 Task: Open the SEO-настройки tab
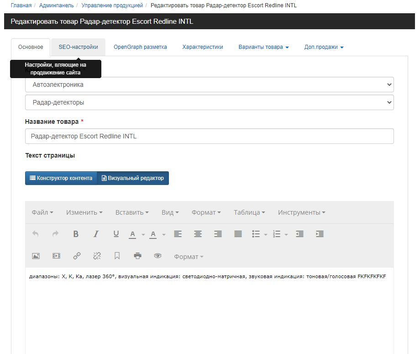tap(78, 47)
